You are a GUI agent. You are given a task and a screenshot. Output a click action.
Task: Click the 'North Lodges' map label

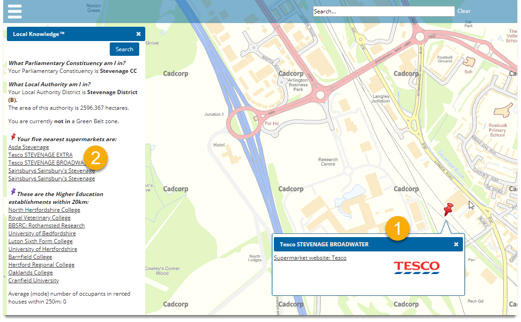pyautogui.click(x=255, y=258)
